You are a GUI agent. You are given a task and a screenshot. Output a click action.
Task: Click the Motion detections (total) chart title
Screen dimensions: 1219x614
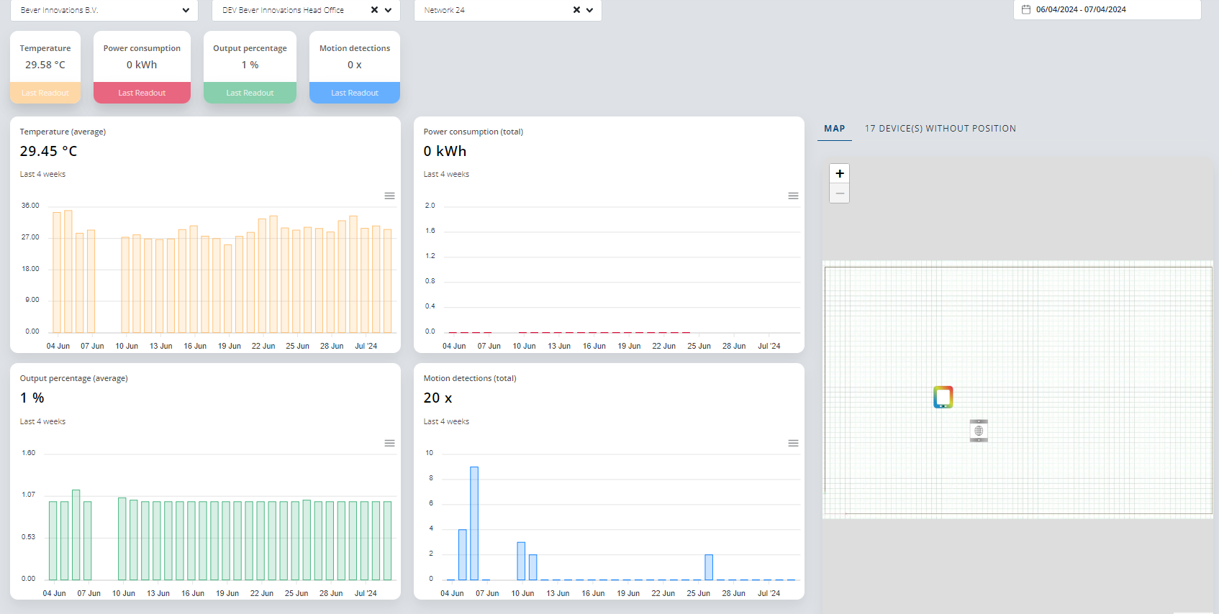point(470,378)
